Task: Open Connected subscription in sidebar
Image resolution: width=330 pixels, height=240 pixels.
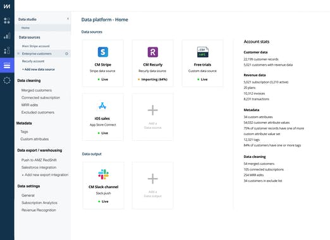Action: tap(40, 97)
